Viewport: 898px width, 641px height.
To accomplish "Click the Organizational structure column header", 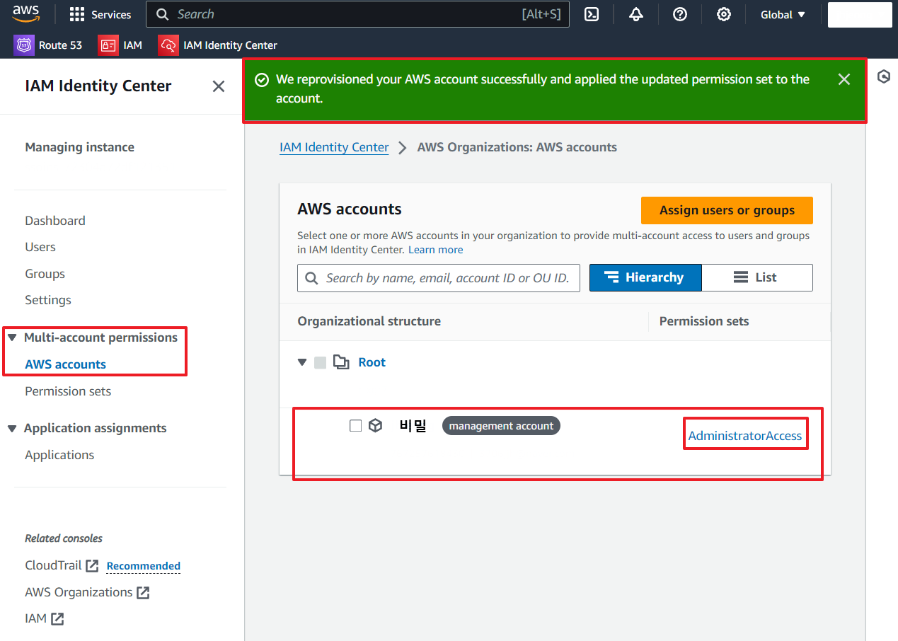I will tap(369, 321).
